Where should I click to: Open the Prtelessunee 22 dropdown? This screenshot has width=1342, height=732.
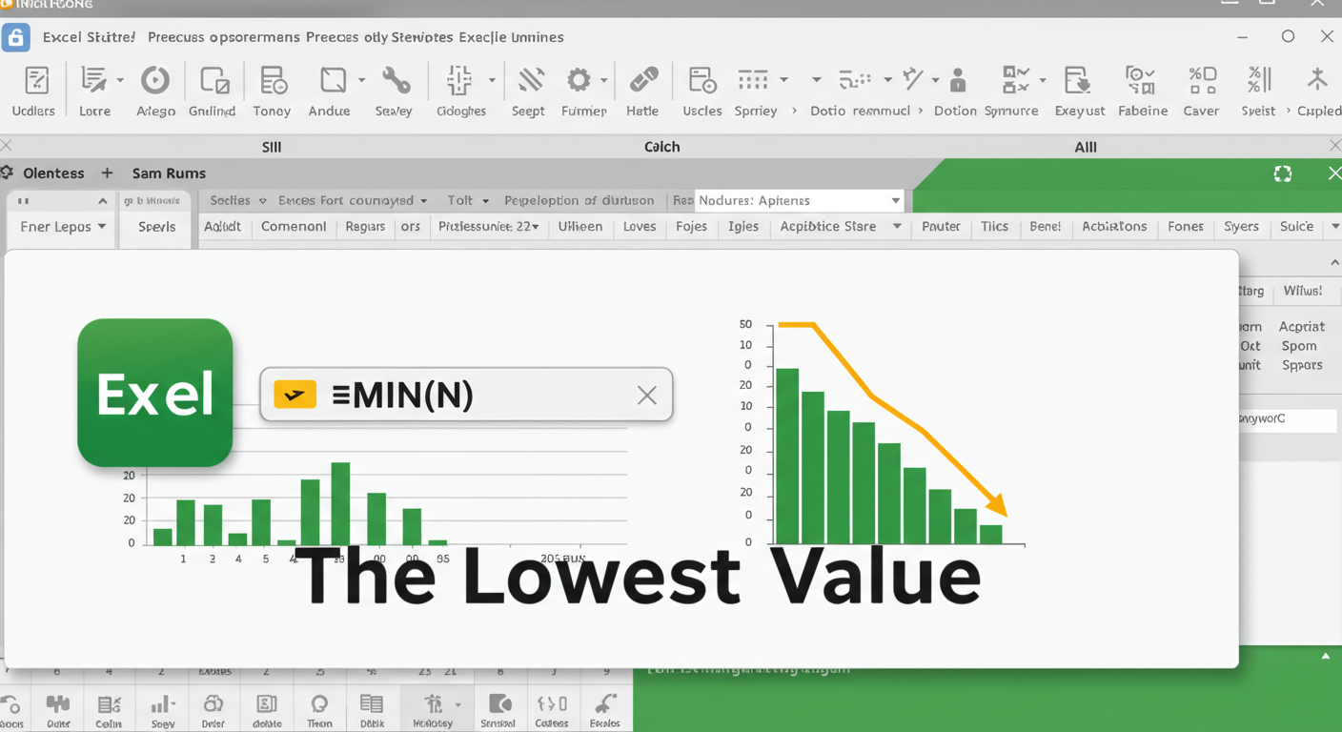(489, 227)
